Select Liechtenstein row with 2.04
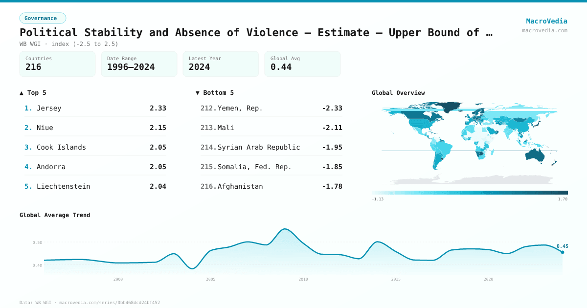Screen dimensions: 587x308 (95, 186)
